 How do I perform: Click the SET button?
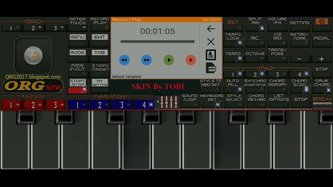[x=233, y=28]
